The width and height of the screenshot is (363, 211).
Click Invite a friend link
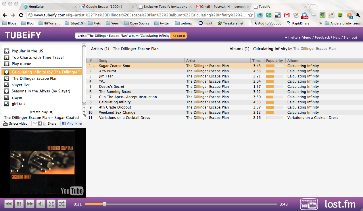[298, 37]
